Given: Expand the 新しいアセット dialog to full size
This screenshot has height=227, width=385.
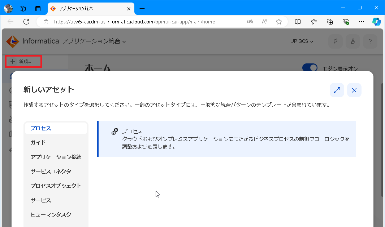Looking at the screenshot, I should (337, 90).
